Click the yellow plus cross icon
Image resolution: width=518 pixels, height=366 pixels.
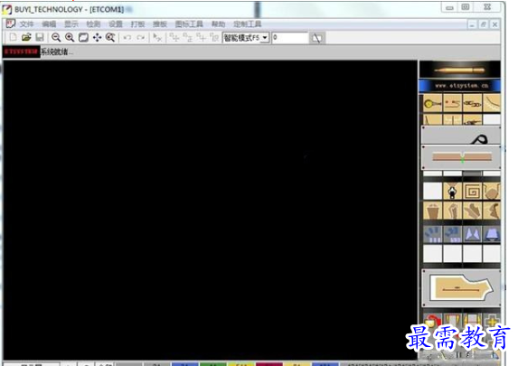(x=492, y=322)
